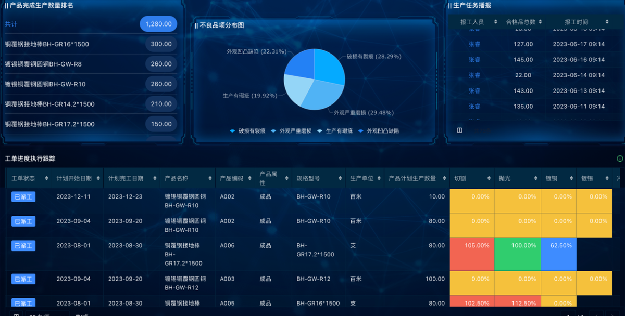Click the 210.00 quantity badge
625x316 pixels.
pyautogui.click(x=161, y=104)
